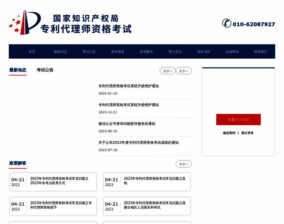Open 在线帮助 in the navigation bar
Screen dimensions: 284x224
232,52
